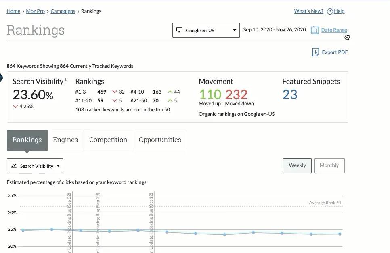390x253 pixels.
Task: Switch chart to Monthly view
Action: pyautogui.click(x=329, y=165)
